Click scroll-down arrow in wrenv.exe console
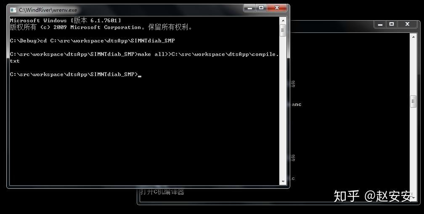The width and height of the screenshot is (424, 214). click(283, 182)
